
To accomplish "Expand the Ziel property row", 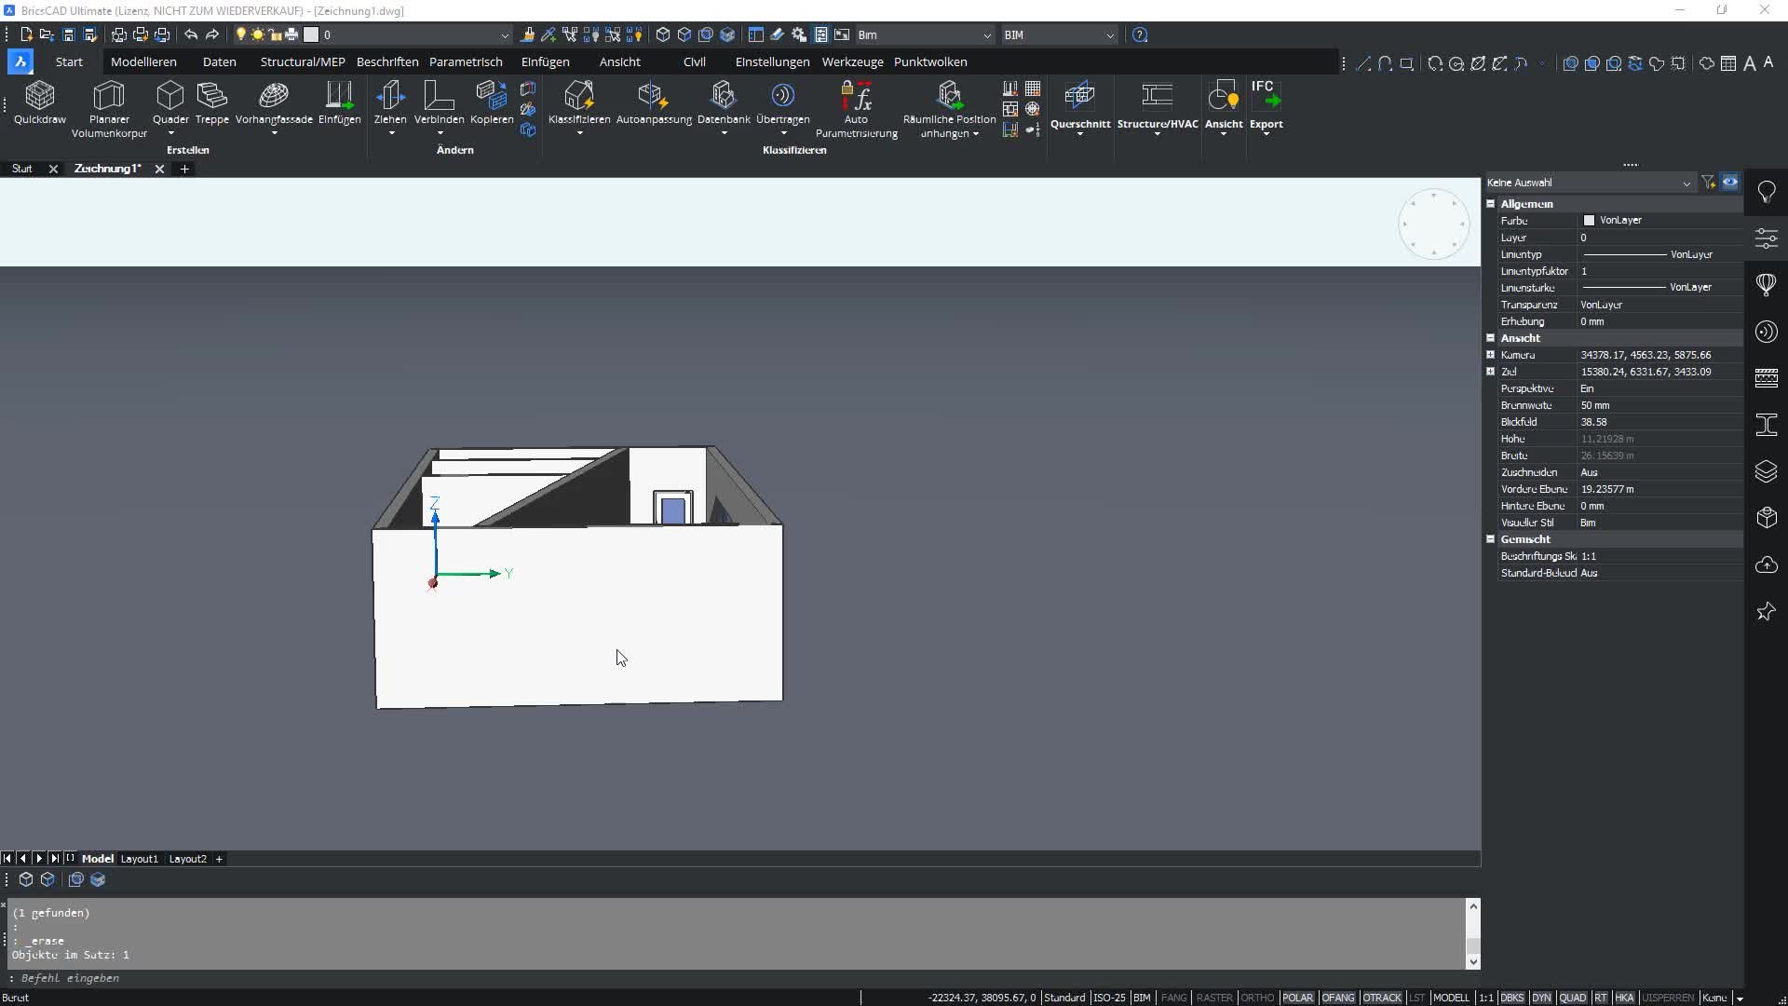I will click(1490, 372).
